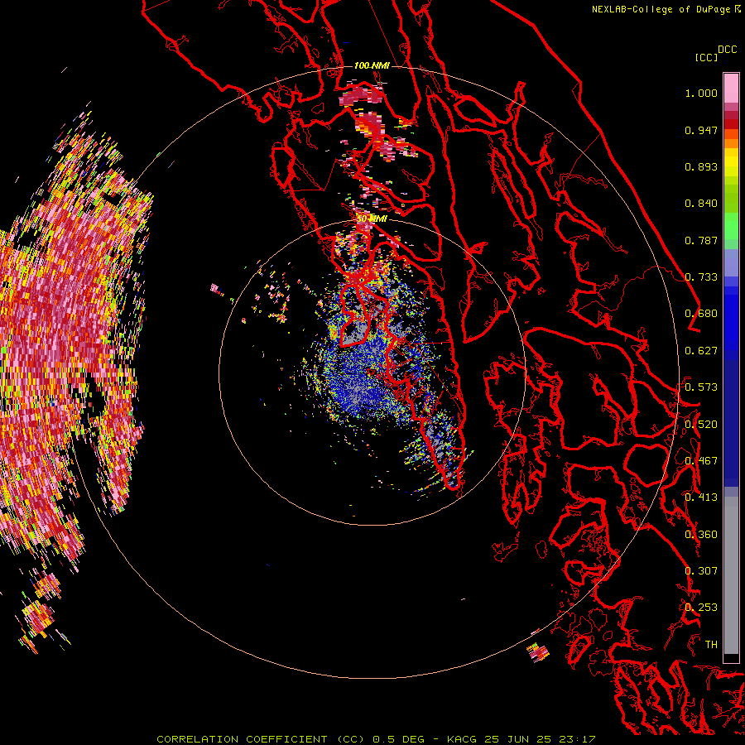This screenshot has width=745, height=745.
Task: Click the [CC] unit label
Action: pos(706,57)
